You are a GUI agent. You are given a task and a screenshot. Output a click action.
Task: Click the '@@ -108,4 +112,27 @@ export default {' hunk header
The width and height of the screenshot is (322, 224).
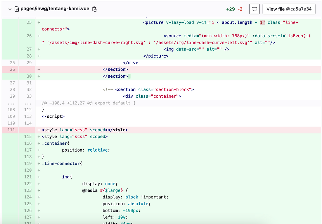pos(88,103)
